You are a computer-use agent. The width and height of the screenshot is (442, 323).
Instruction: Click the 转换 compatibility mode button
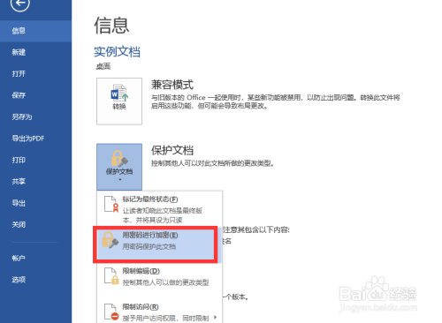[119, 101]
